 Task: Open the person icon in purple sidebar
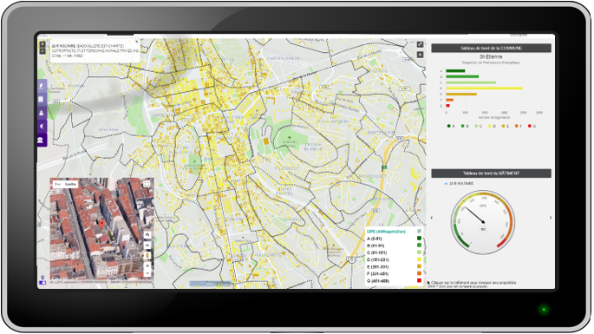pyautogui.click(x=42, y=113)
